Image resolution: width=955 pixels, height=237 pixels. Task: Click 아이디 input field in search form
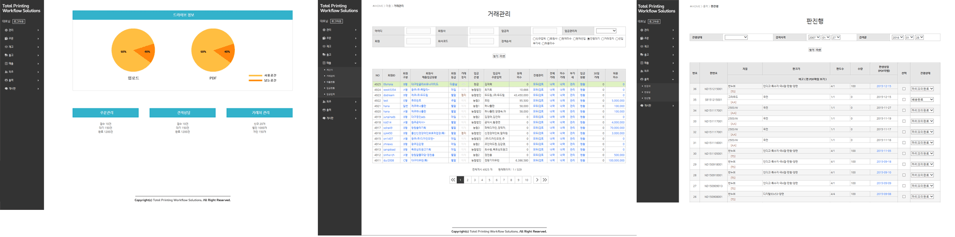tap(418, 31)
